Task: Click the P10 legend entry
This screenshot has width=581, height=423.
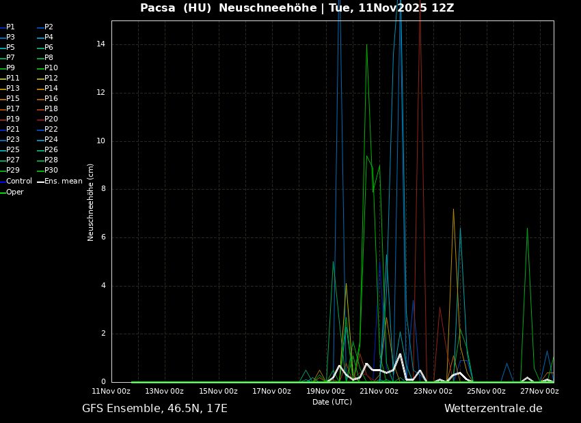Action: point(51,68)
